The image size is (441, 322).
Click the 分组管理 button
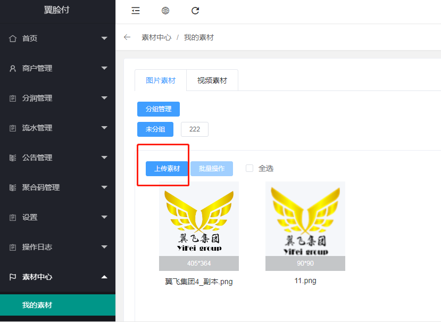[159, 109]
